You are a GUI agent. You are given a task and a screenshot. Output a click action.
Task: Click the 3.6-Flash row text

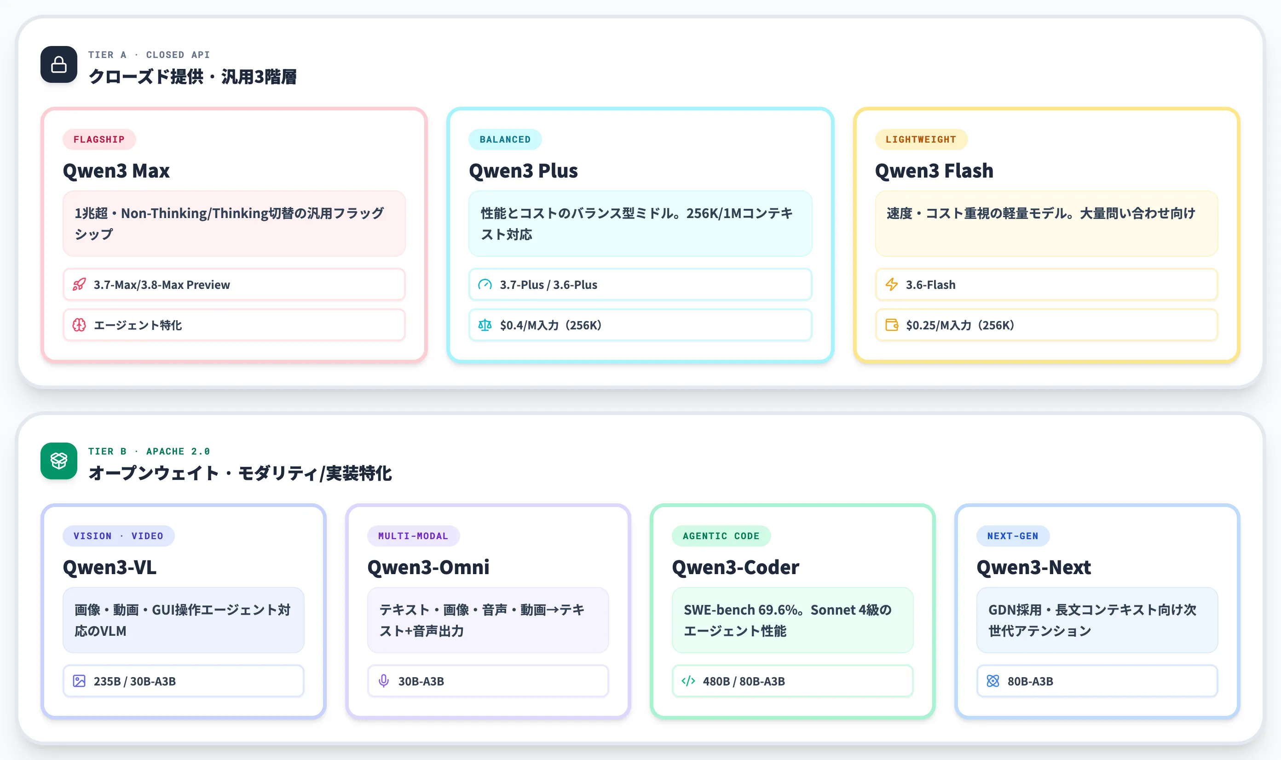(x=931, y=285)
